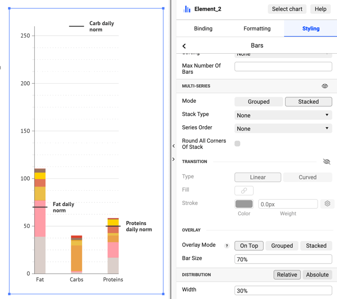337x299 pixels.
Task: Click the Help button
Action: 320,9
